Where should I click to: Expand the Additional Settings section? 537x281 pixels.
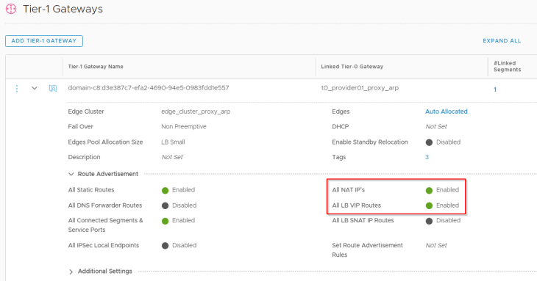[x=71, y=271]
